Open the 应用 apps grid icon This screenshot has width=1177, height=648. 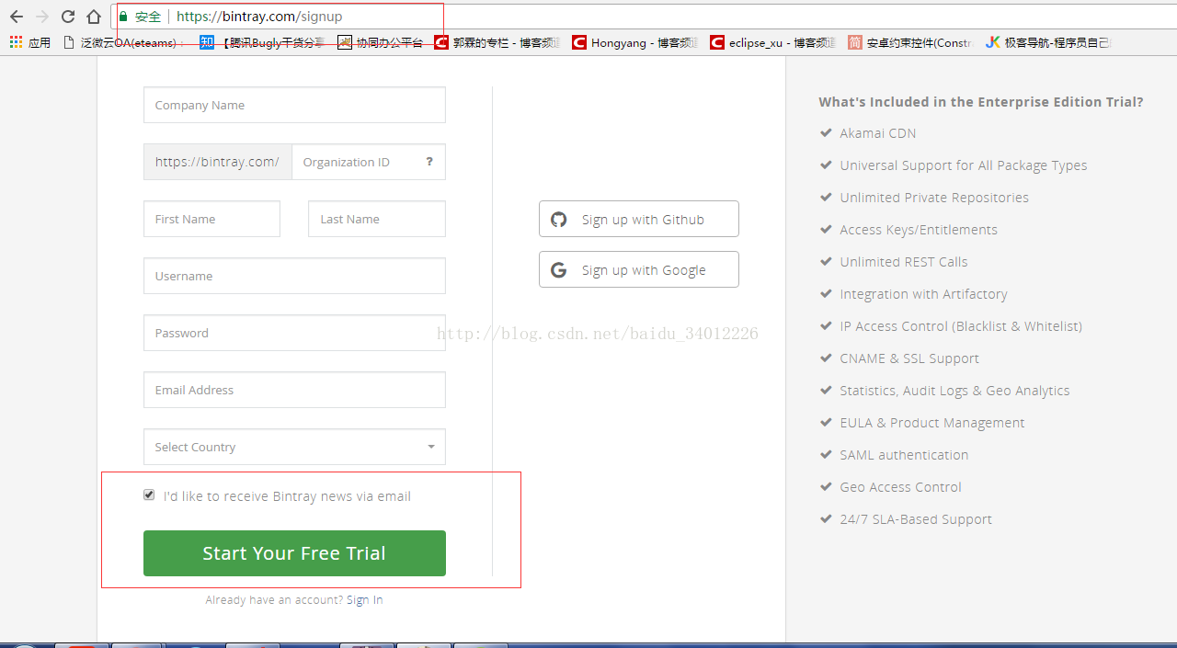pos(16,42)
